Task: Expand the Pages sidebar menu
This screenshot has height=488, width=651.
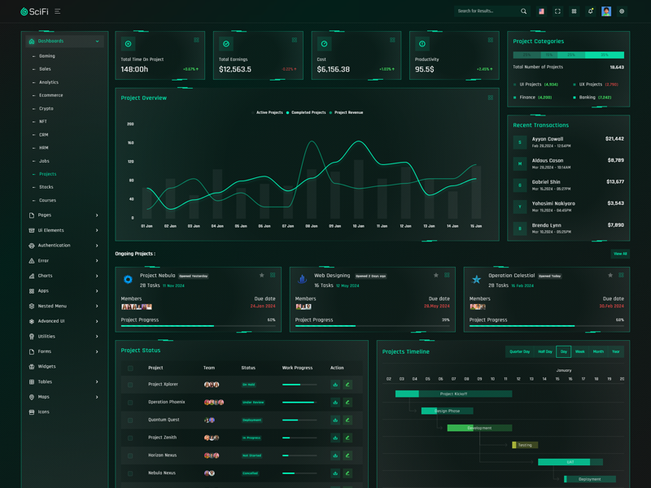Action: click(x=63, y=216)
